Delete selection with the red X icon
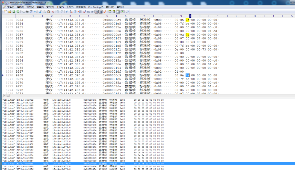 coord(53,12)
